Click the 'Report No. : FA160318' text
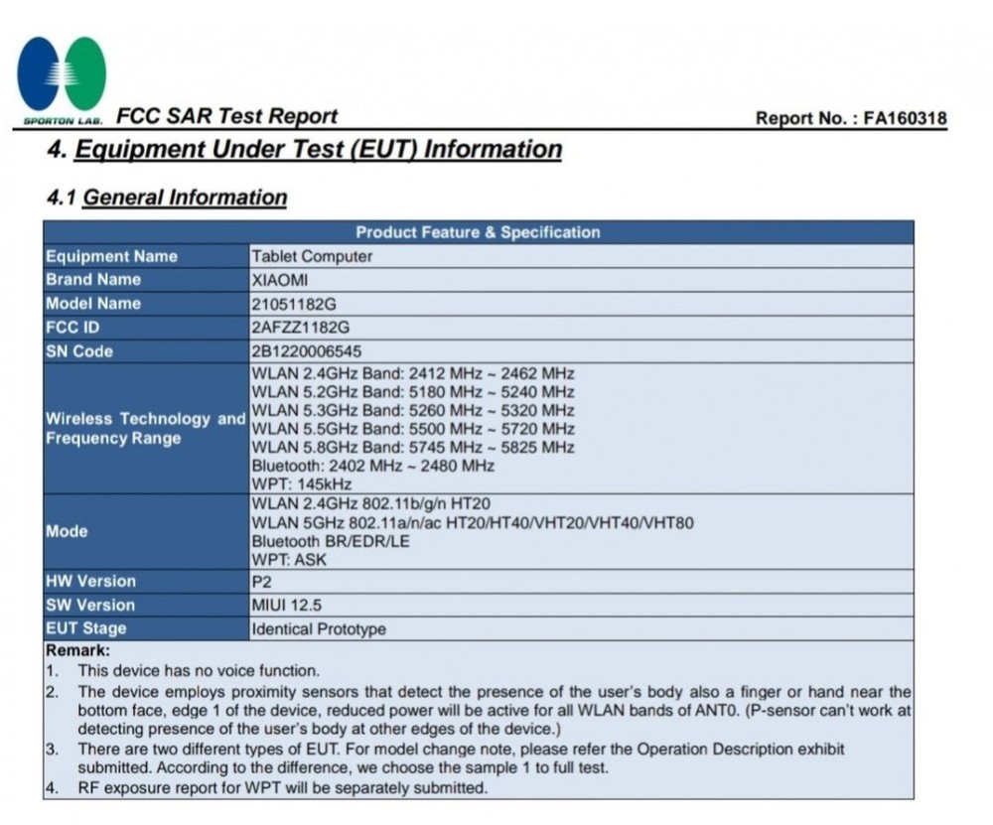This screenshot has height=825, width=993. tap(851, 118)
